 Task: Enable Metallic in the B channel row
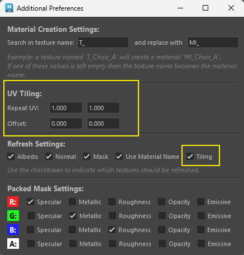[72, 230]
